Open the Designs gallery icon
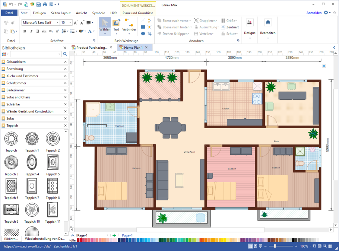The height and width of the screenshot is (251, 339). point(250,23)
